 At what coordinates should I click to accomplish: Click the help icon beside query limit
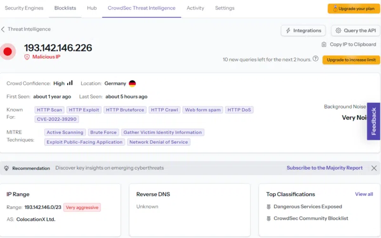316,59
